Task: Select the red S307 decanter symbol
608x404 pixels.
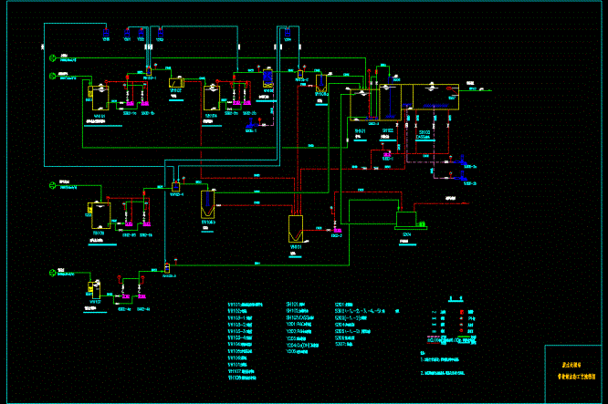Action: click(x=452, y=90)
